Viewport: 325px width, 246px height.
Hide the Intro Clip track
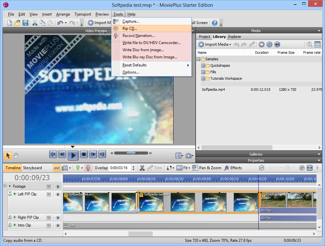coord(58,226)
